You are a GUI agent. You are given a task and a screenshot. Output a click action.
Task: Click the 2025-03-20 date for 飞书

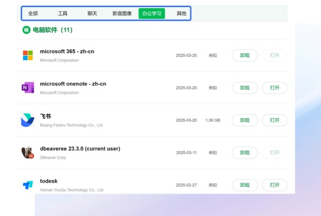(186, 120)
